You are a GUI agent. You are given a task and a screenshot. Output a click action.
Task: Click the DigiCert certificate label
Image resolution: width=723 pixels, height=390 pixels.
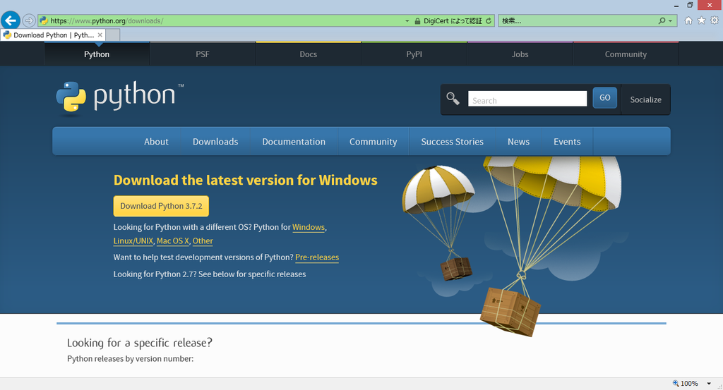coord(453,20)
